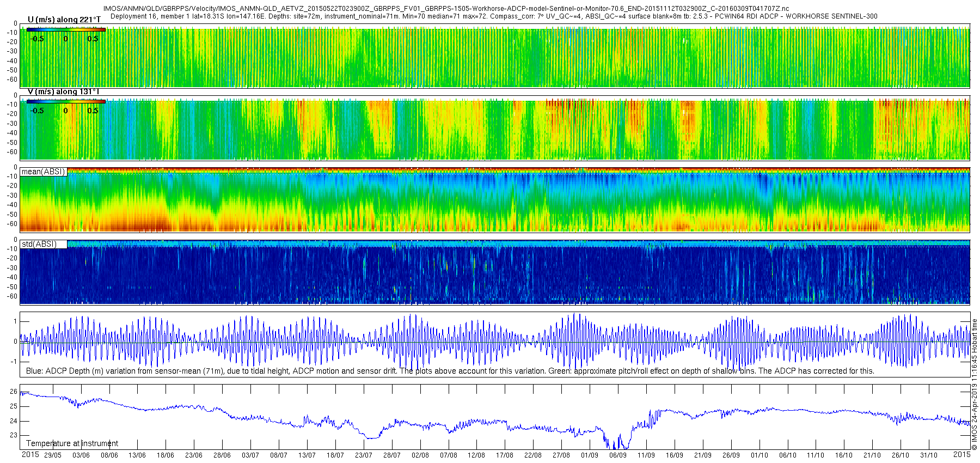
Task: Click the file path title line at the top
Action: (446, 9)
